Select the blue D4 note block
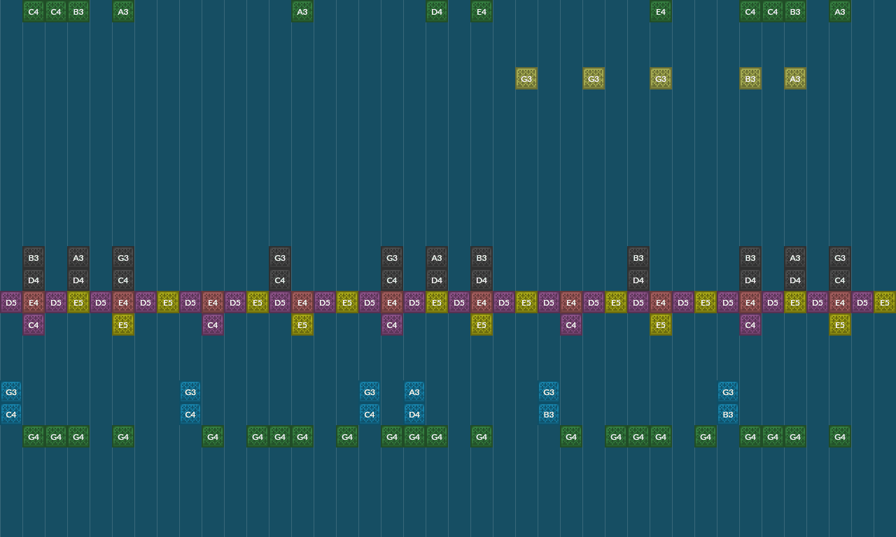Screen dimensions: 896x537 [x=414, y=414]
